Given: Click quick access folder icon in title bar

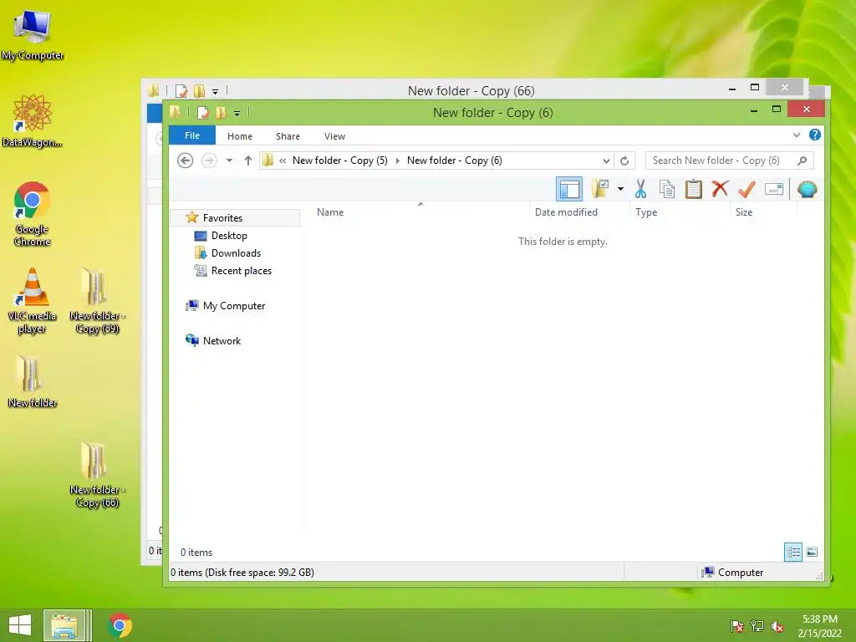Looking at the screenshot, I should 176,113.
